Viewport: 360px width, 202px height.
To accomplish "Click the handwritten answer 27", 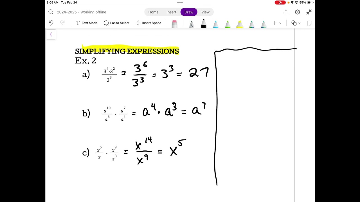I will coord(199,73).
